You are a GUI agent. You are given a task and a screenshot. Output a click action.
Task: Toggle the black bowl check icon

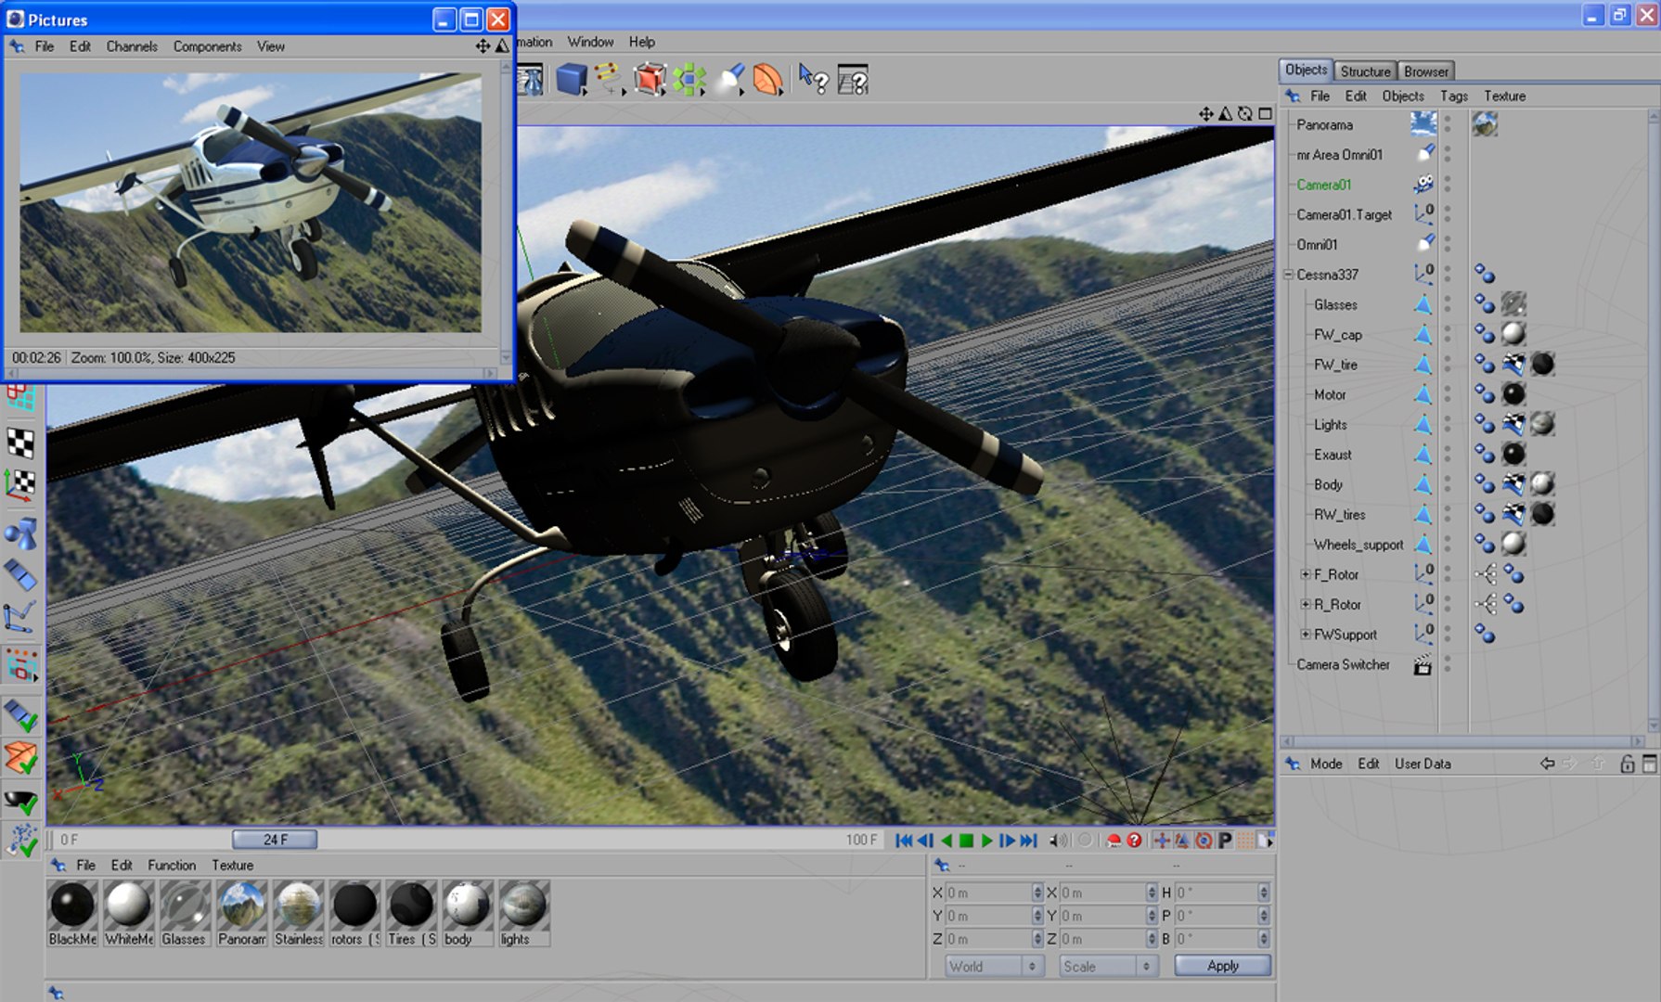click(21, 800)
